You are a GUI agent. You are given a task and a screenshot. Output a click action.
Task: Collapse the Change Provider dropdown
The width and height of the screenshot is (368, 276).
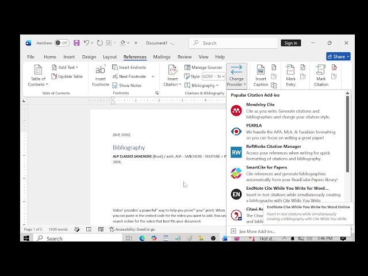coord(236,76)
